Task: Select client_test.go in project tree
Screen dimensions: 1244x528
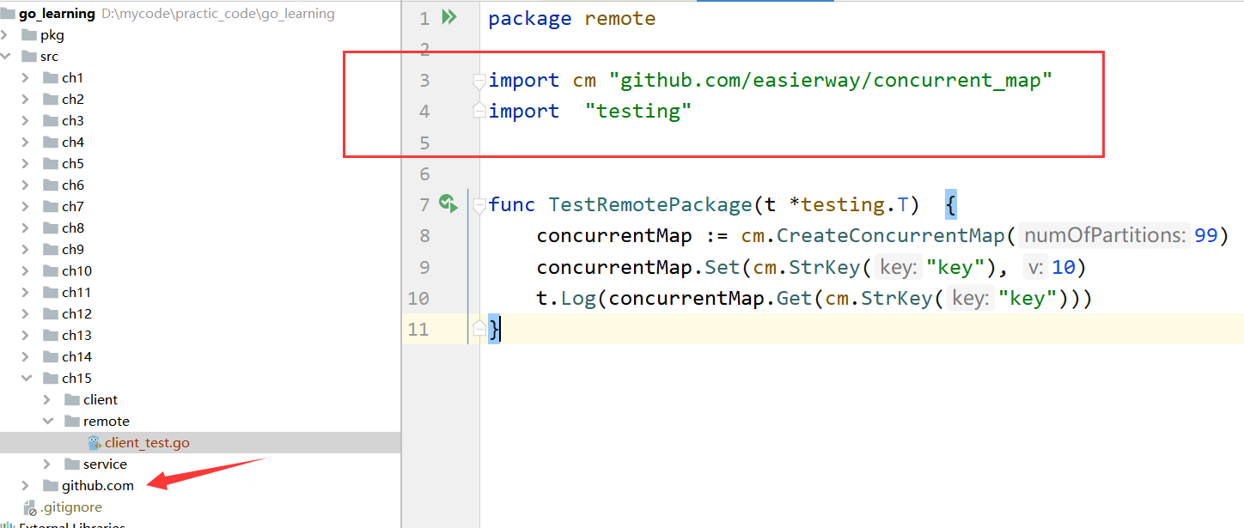Action: (147, 443)
